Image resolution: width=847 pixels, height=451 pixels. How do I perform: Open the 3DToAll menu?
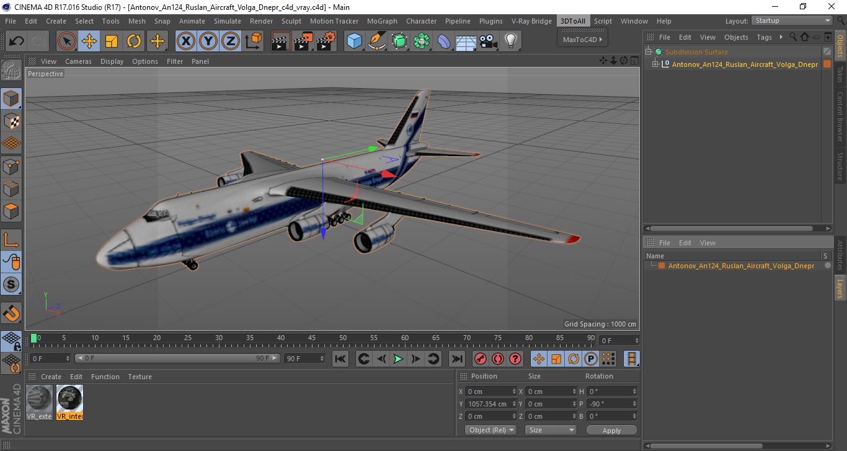point(573,21)
